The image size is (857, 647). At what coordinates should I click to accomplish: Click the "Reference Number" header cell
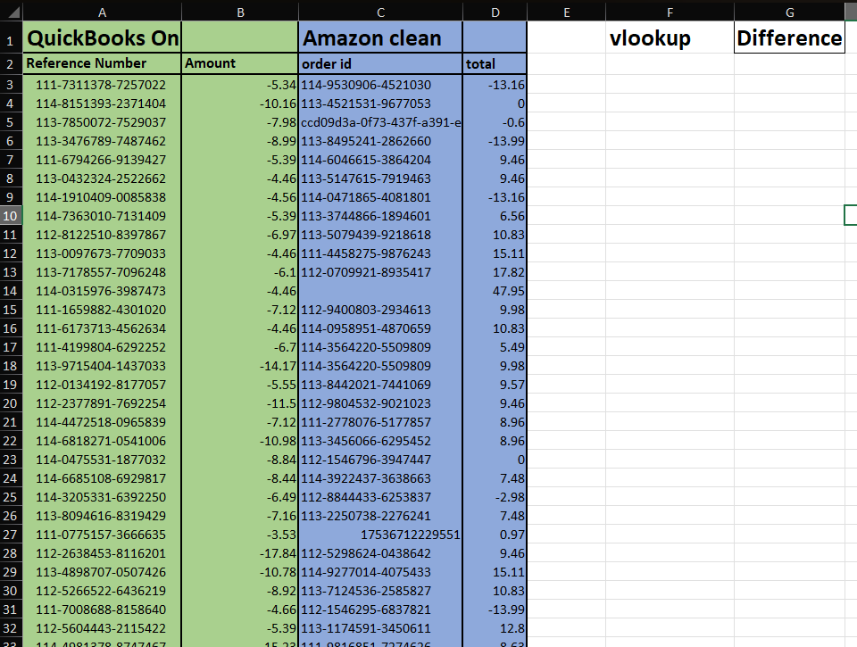(x=102, y=63)
